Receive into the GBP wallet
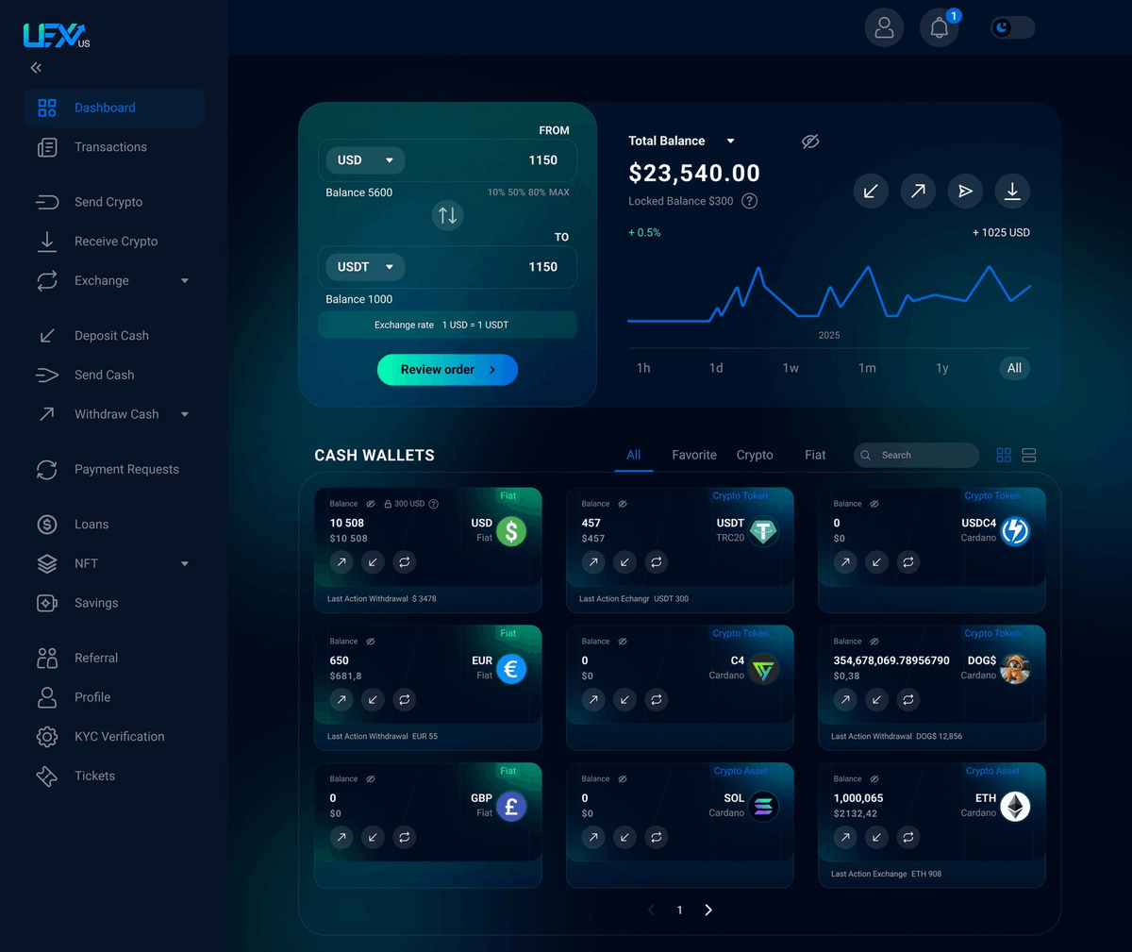1132x952 pixels. coord(373,838)
